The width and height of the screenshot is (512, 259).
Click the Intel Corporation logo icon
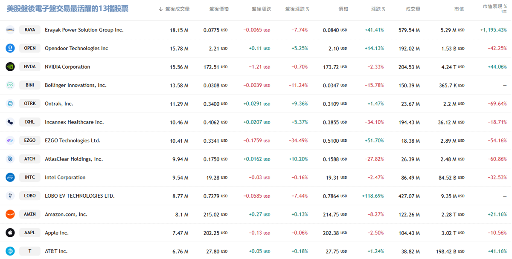pos(10,177)
